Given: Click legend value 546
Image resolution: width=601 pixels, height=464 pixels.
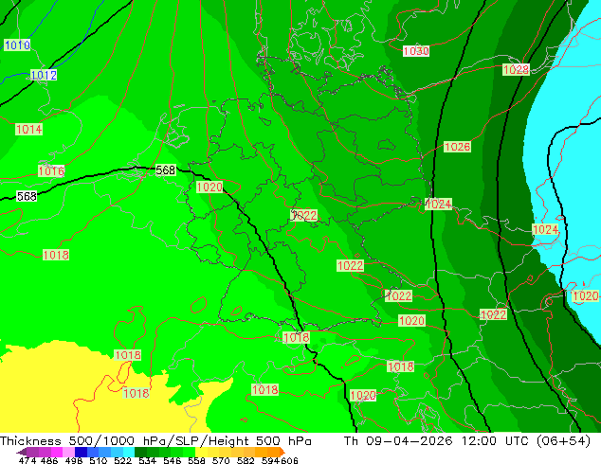Looking at the screenshot, I should click(173, 460).
